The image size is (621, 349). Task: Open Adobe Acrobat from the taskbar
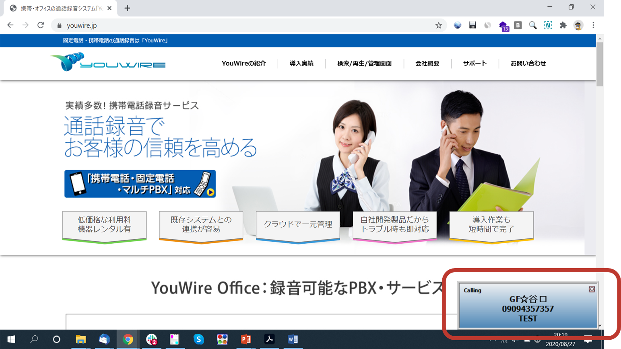tap(269, 339)
